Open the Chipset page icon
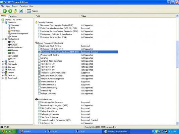Screen dimensions: 179x134 pos(9,56)
